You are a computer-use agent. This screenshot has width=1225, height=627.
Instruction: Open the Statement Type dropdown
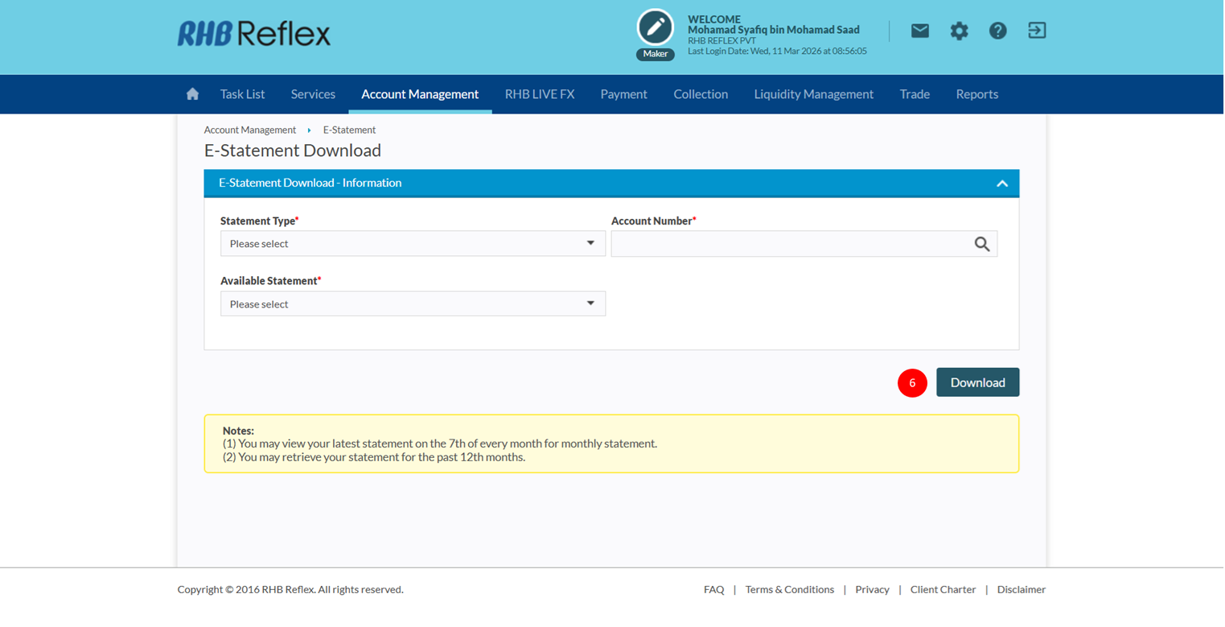(413, 244)
